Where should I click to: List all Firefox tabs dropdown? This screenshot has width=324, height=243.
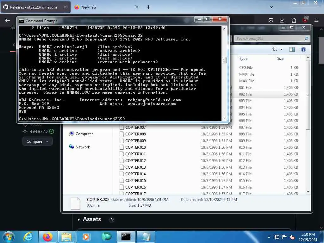point(271,7)
